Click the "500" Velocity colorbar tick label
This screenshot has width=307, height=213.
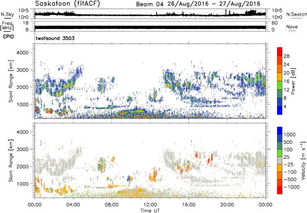point(288,142)
